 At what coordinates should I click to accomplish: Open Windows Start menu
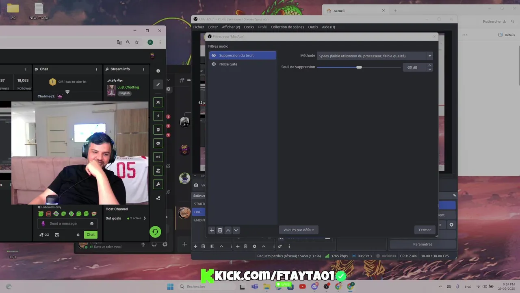[x=170, y=286]
